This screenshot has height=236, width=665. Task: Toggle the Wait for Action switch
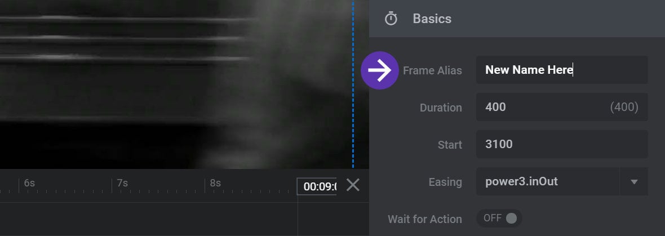tap(499, 218)
